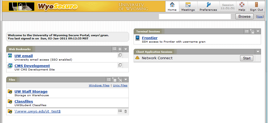The height and width of the screenshot is (123, 268).
Task: Click the Network Connect label
Action: (x=157, y=58)
